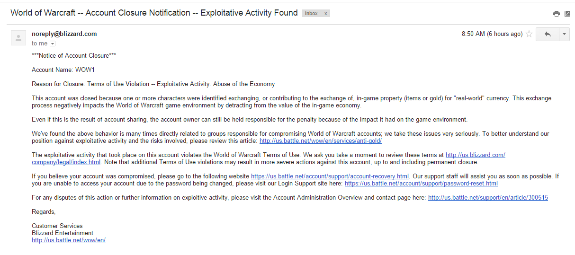Screen dimensions: 575x255
Task: Open the anti-gold services article link
Action: 320,141
